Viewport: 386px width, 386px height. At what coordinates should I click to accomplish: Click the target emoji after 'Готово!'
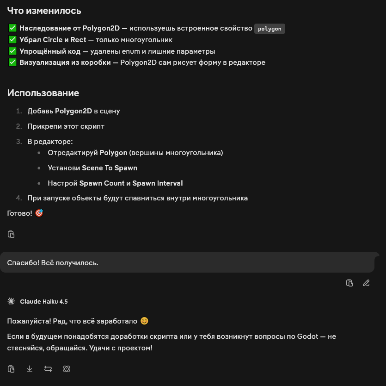click(x=39, y=213)
